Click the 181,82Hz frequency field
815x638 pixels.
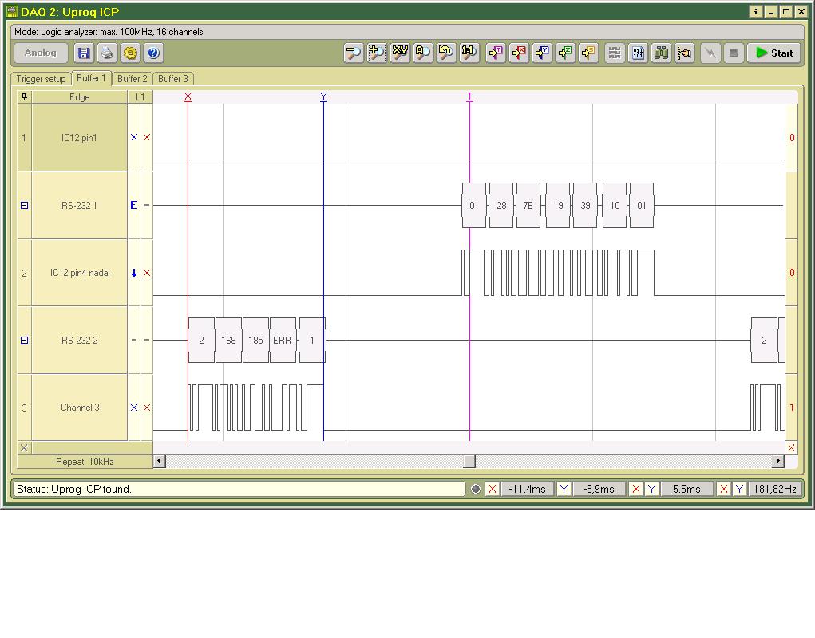coord(775,489)
